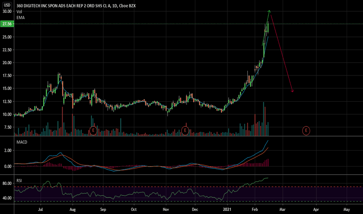Click the 15.00 price axis label
Image resolution: width=363 pixels, height=214 pixels.
[7, 88]
